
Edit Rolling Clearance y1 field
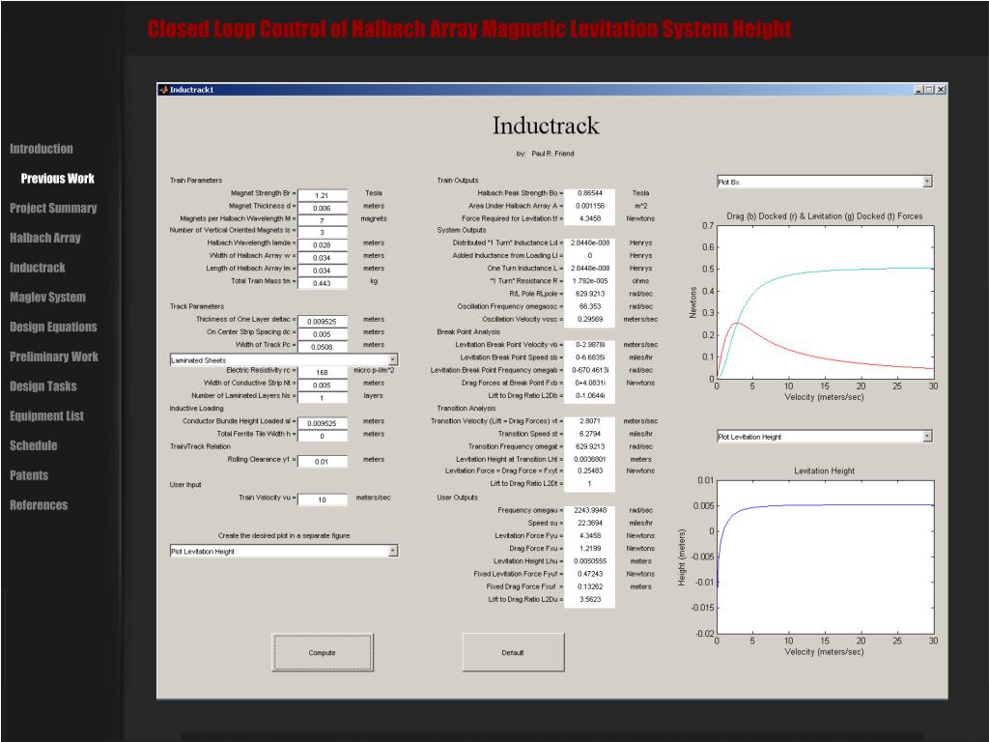tap(323, 461)
